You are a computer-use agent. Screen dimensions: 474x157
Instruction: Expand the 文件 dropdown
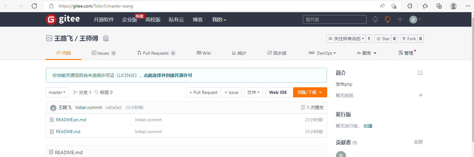tap(253, 92)
